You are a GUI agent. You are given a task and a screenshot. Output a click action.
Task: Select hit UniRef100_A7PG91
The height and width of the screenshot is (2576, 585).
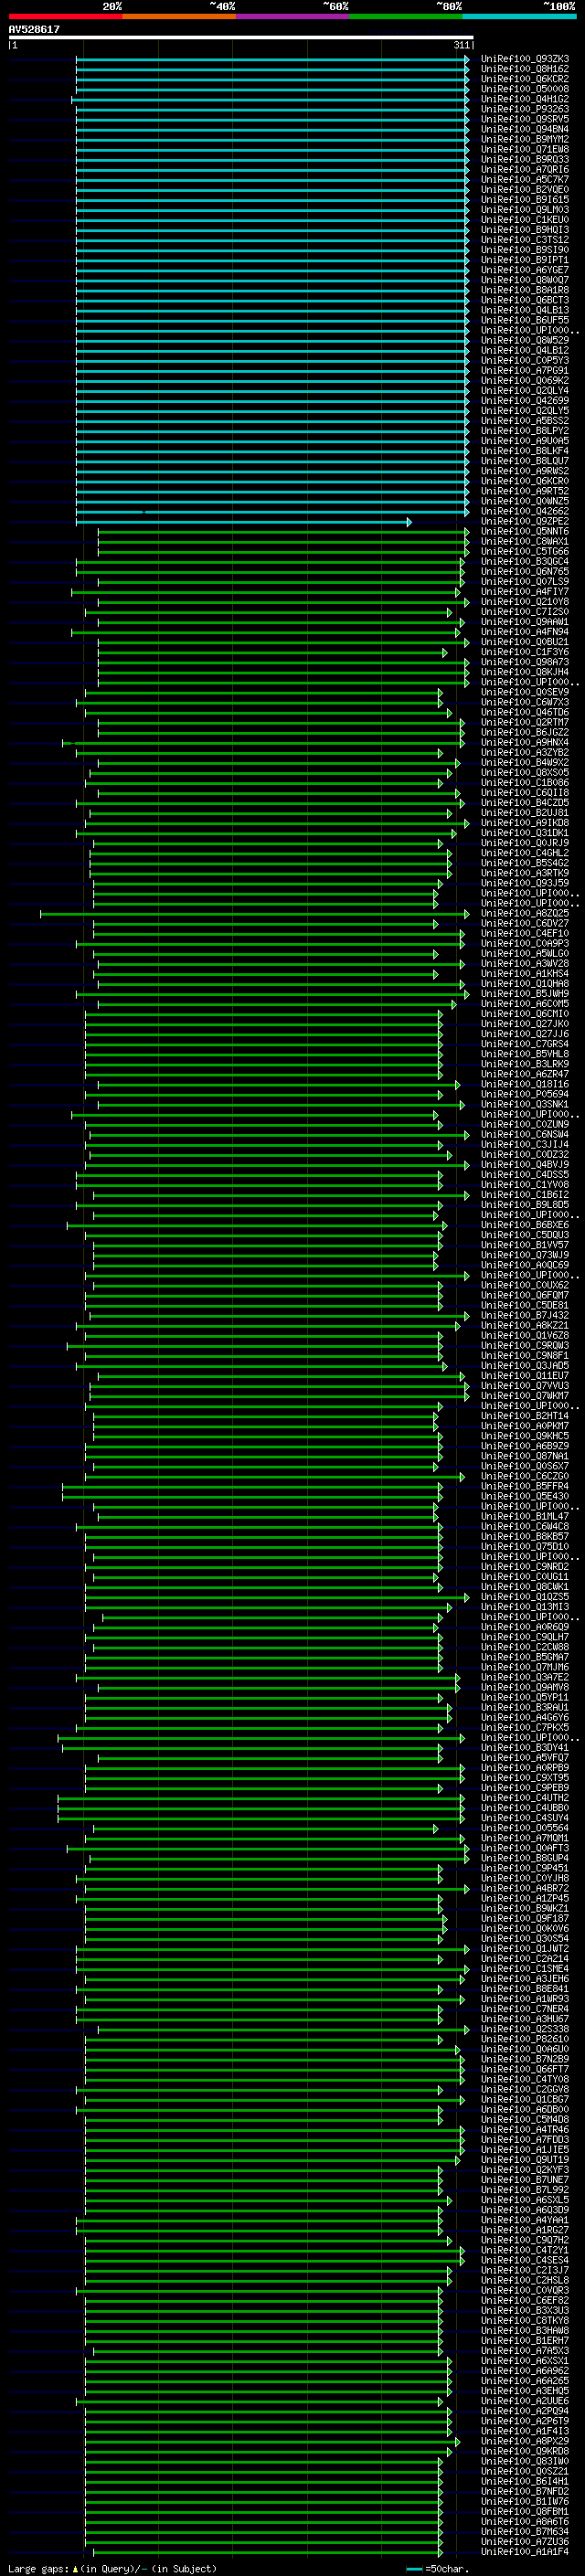525,371
